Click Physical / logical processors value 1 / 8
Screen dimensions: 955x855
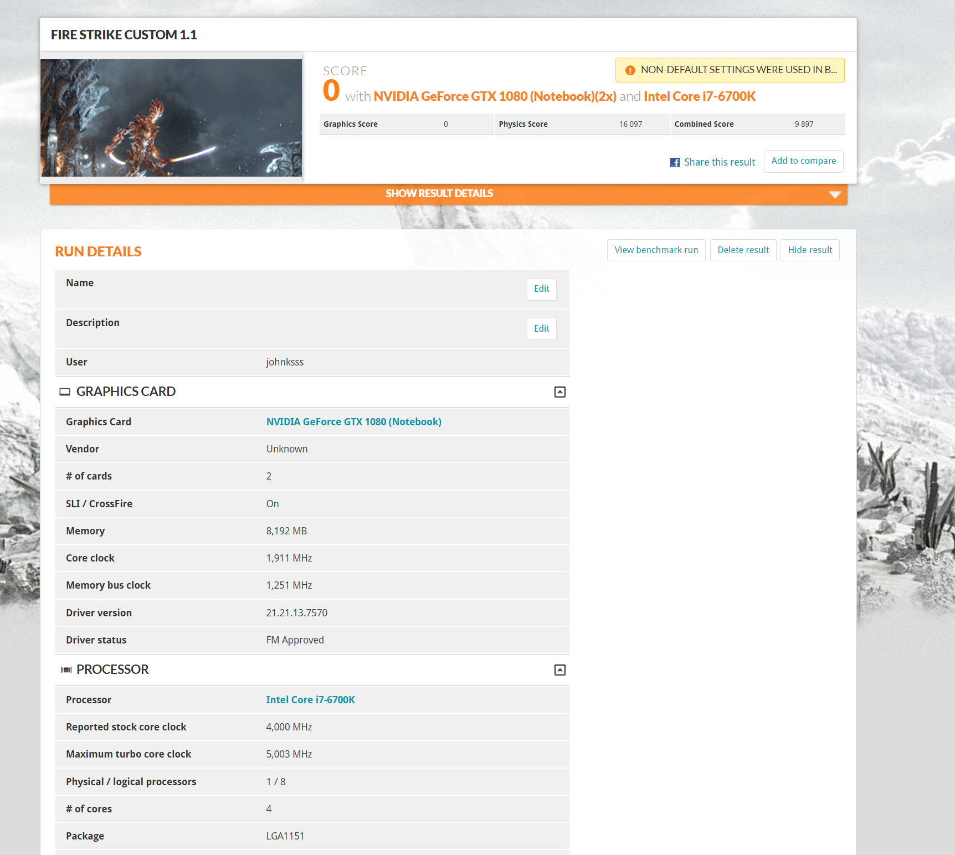(x=276, y=782)
